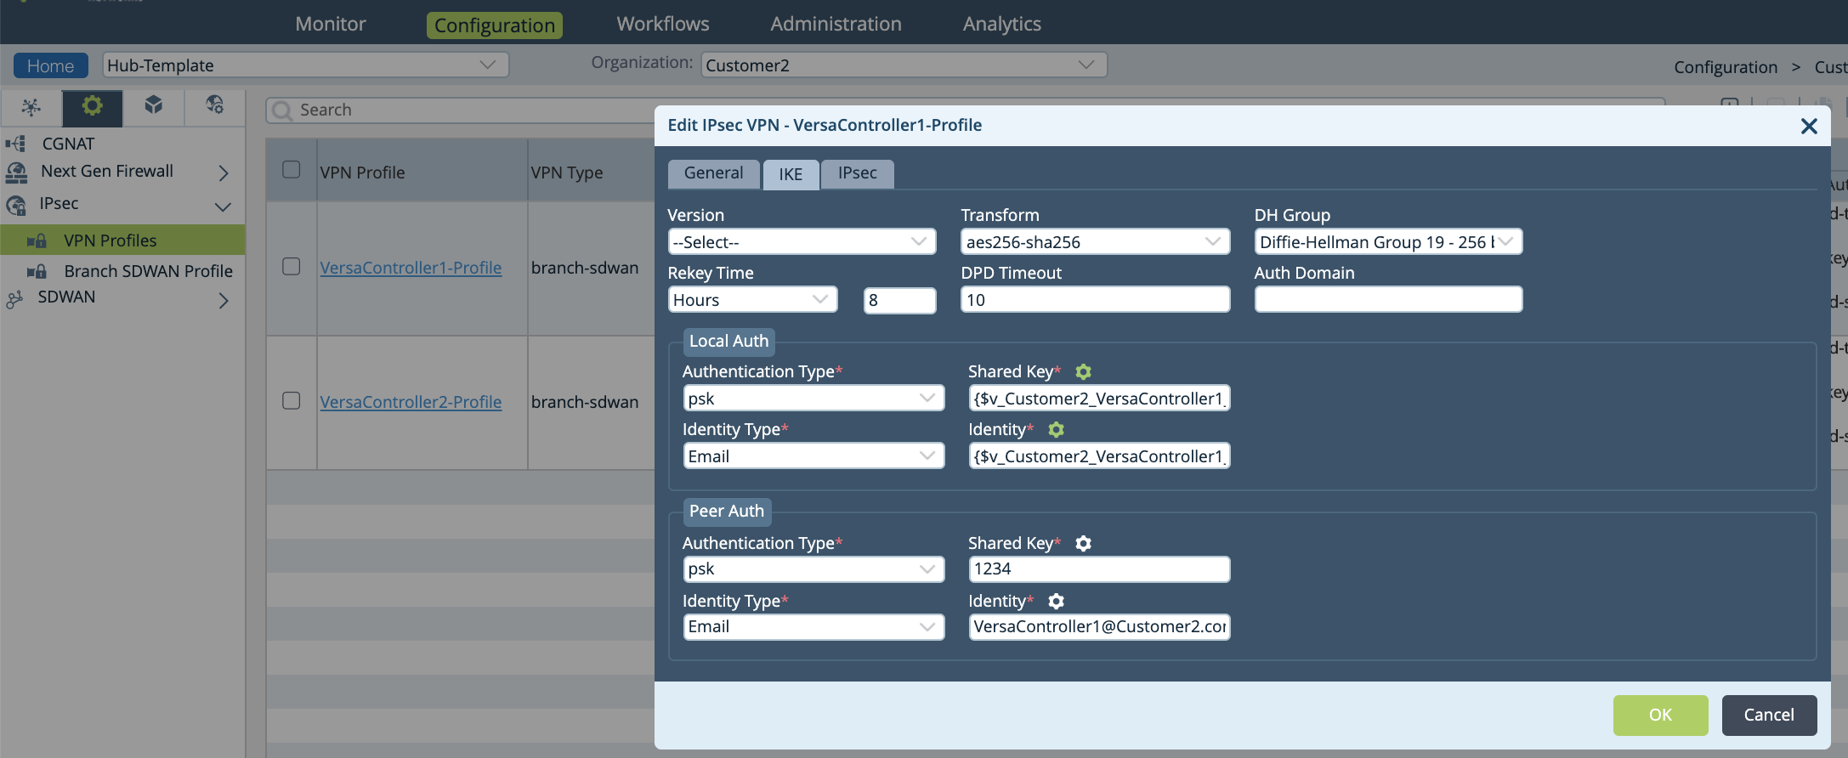This screenshot has height=758, width=1848.
Task: Click the VPN Profile column header
Action: 362,173
